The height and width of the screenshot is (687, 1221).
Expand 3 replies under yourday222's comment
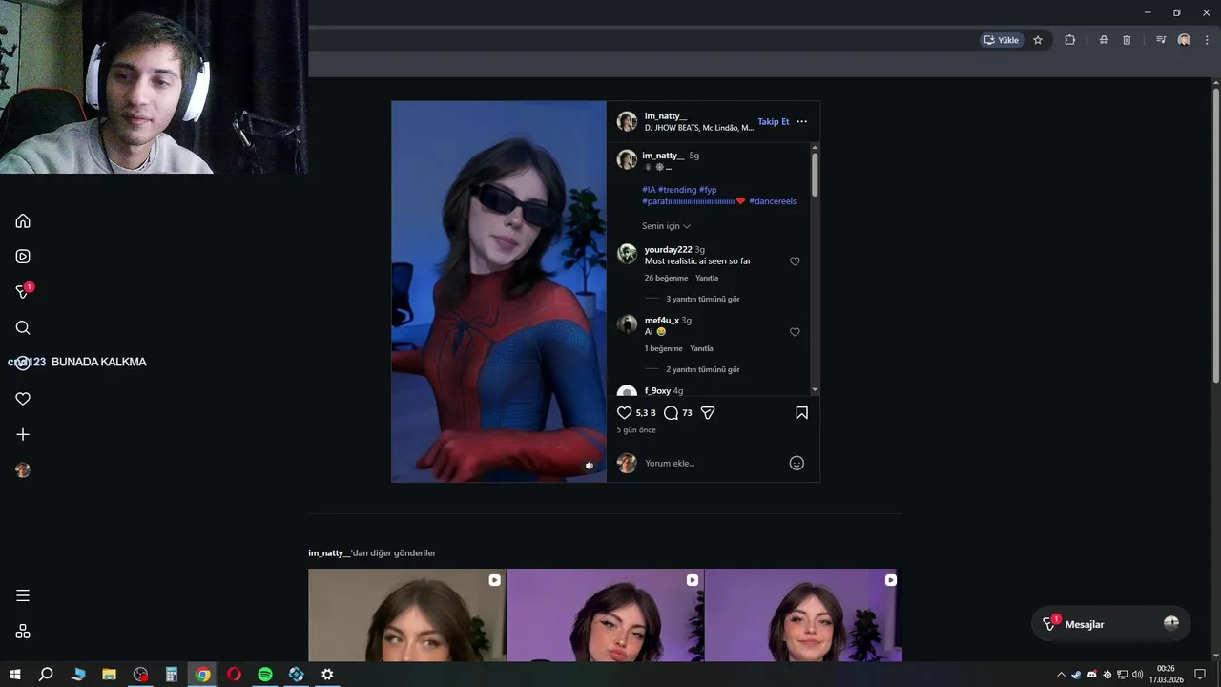(703, 299)
